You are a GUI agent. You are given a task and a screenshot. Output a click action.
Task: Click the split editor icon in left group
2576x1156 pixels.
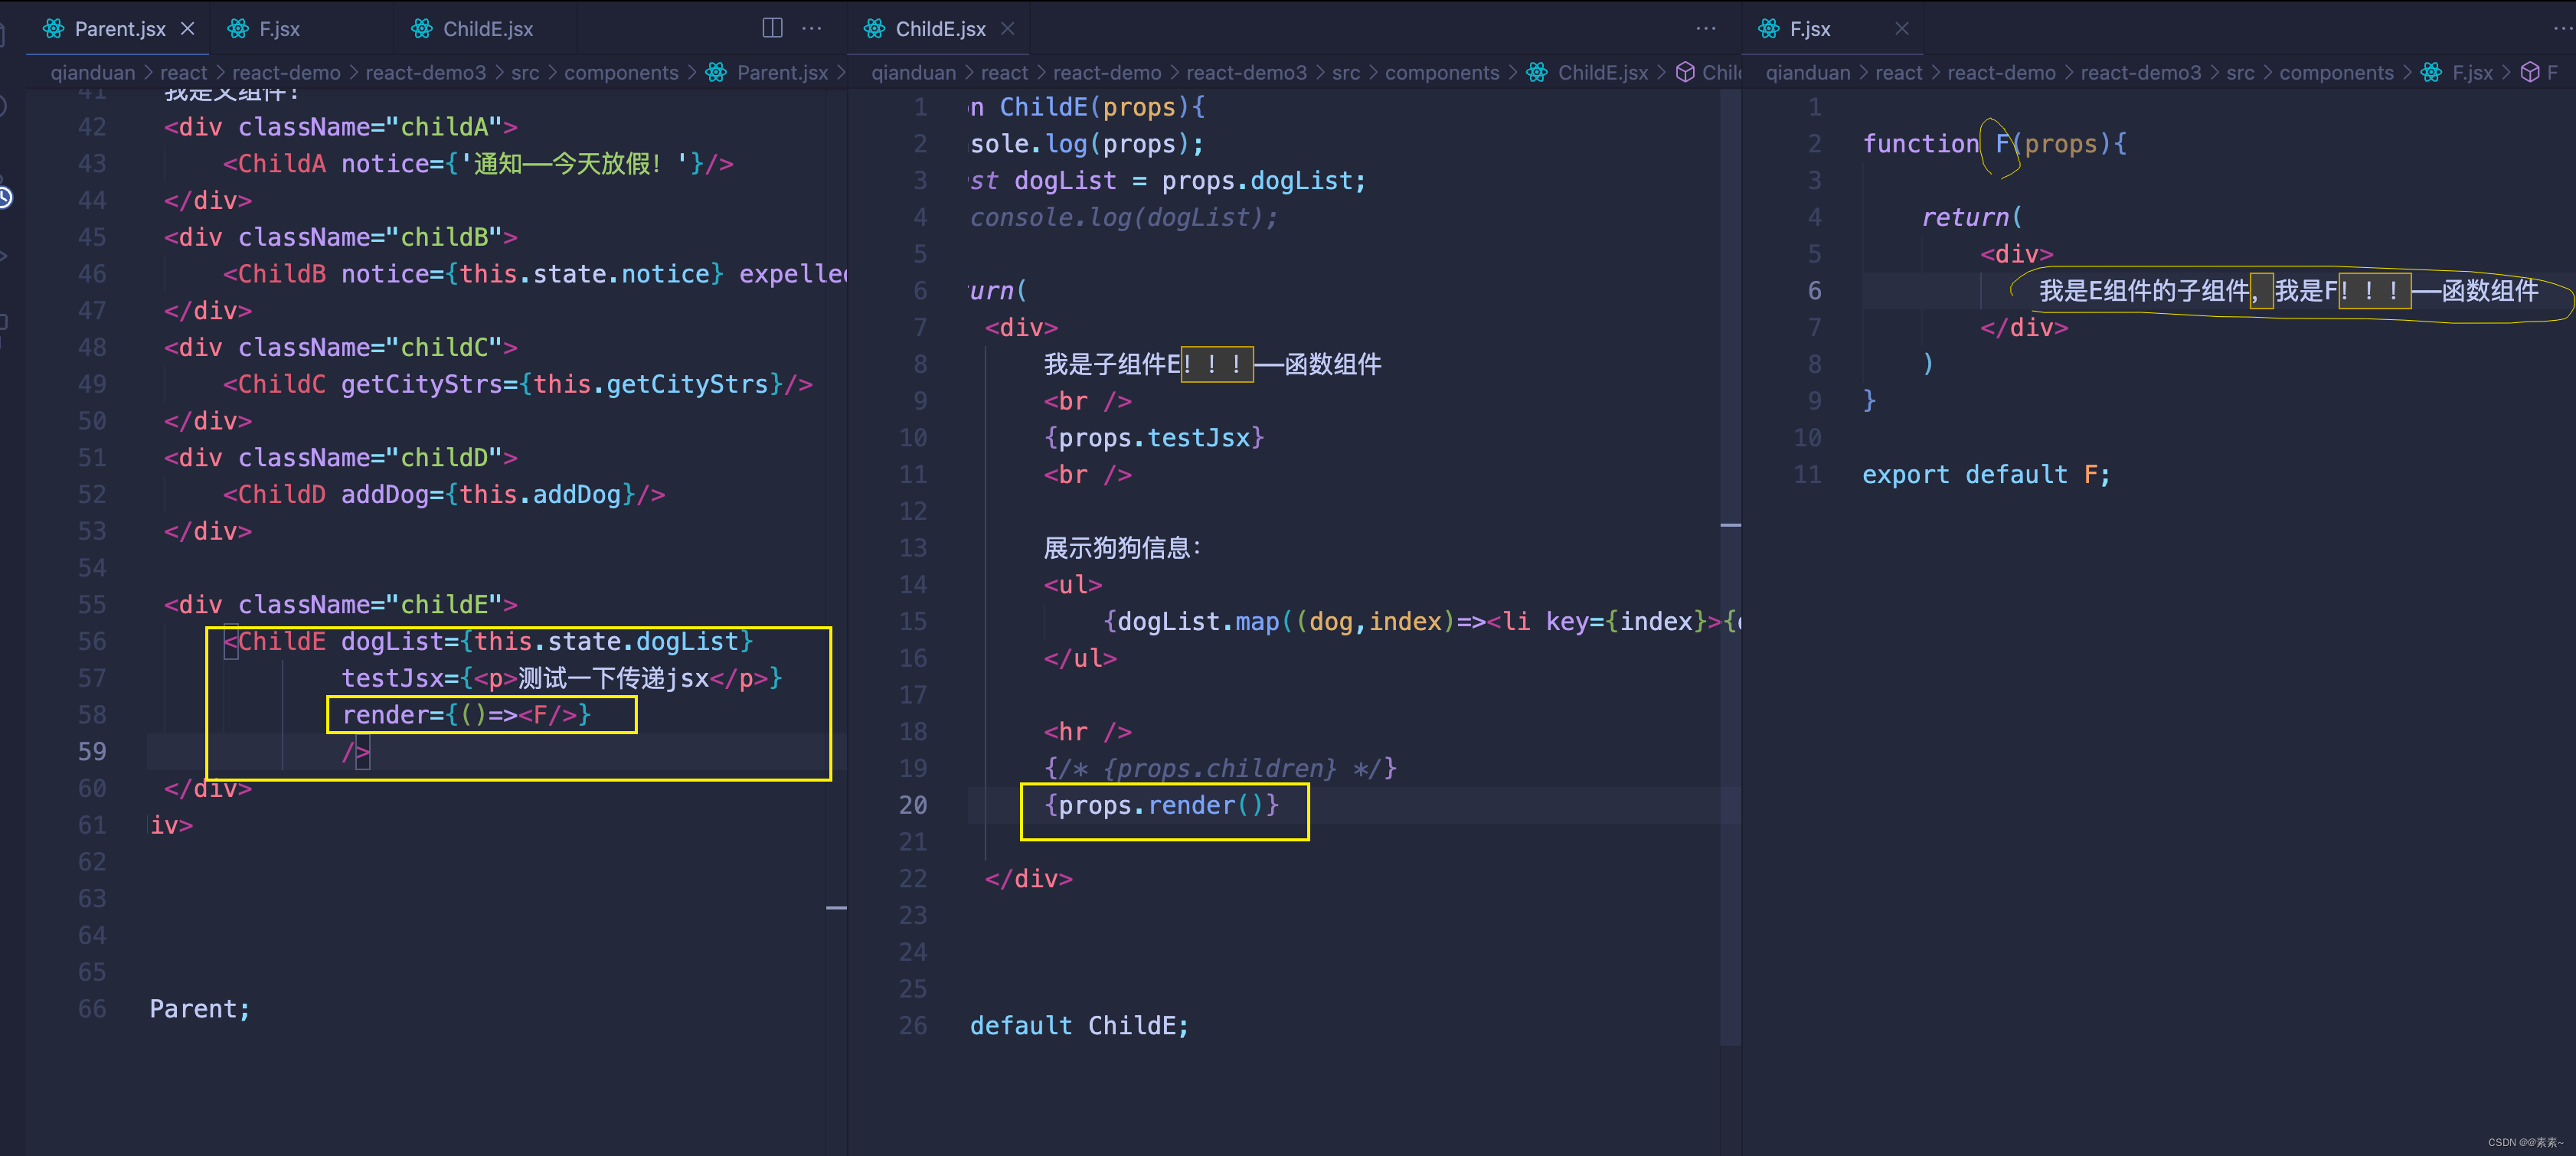[x=772, y=28]
